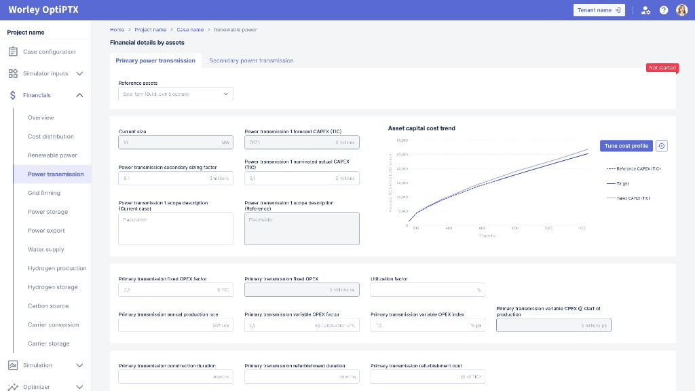Open Carbon source sidebar item
Screen dimensions: 695x391
click(x=48, y=306)
